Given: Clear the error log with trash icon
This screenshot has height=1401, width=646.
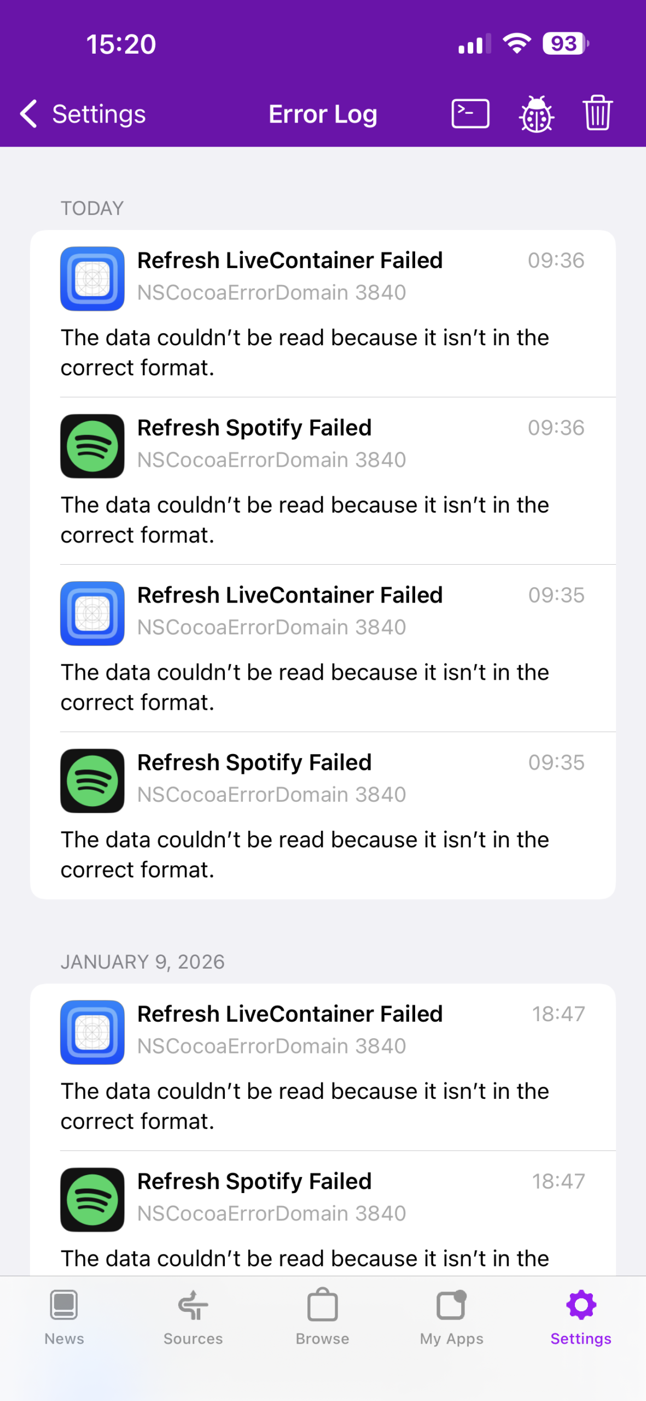Looking at the screenshot, I should pos(597,113).
